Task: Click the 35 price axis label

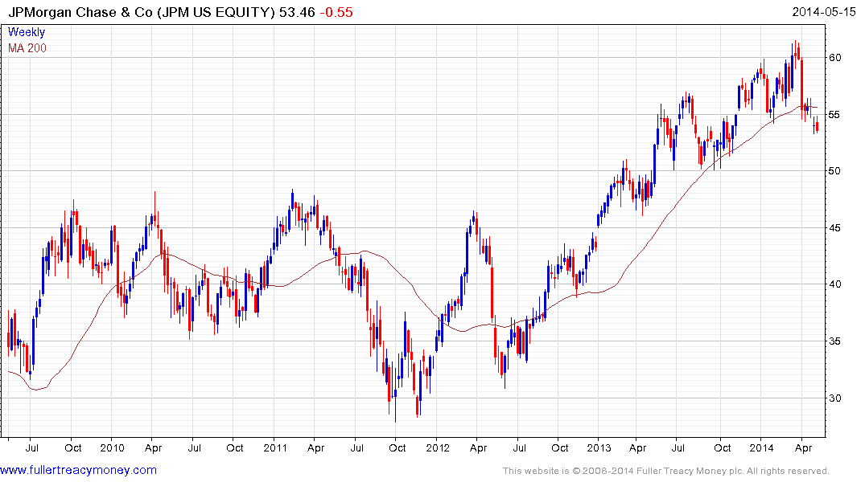Action: [834, 341]
